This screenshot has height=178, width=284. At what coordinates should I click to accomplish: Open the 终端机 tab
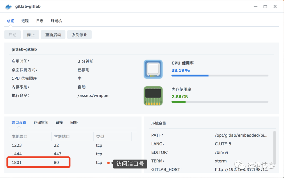pos(56,21)
